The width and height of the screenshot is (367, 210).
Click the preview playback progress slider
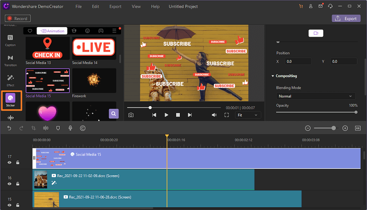(x=174, y=108)
